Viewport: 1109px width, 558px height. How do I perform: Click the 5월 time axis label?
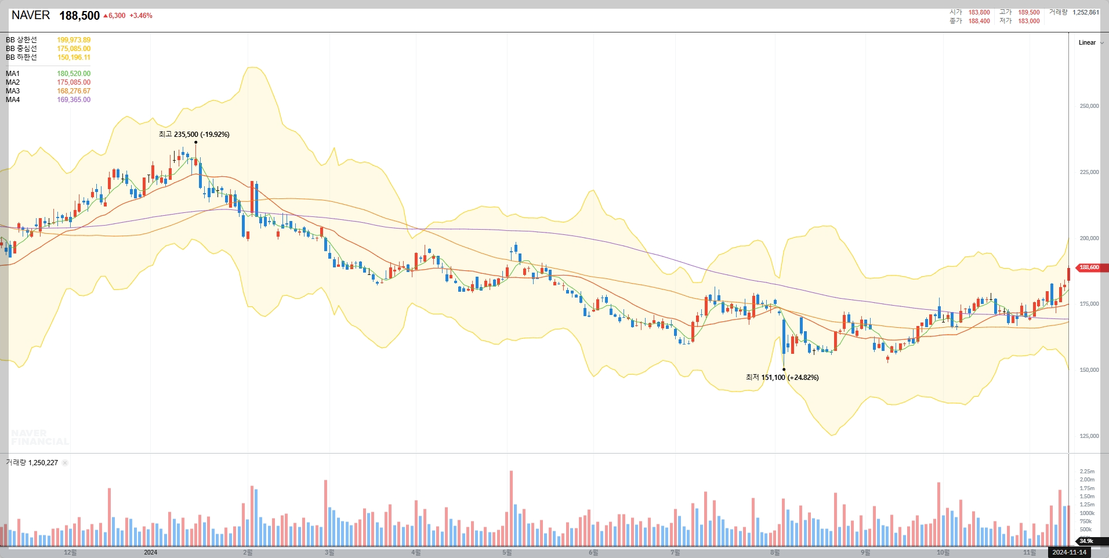point(507,553)
